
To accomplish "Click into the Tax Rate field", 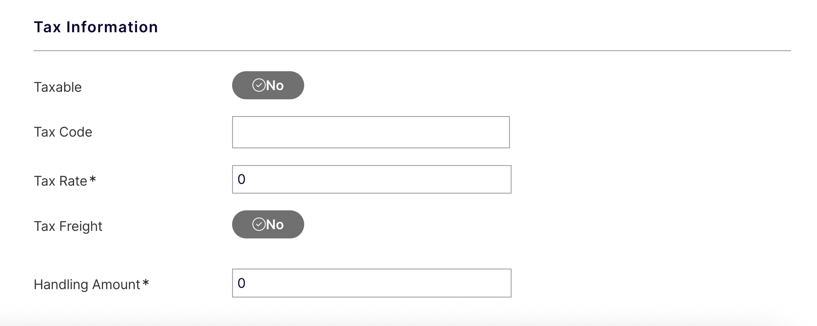I will click(x=372, y=179).
